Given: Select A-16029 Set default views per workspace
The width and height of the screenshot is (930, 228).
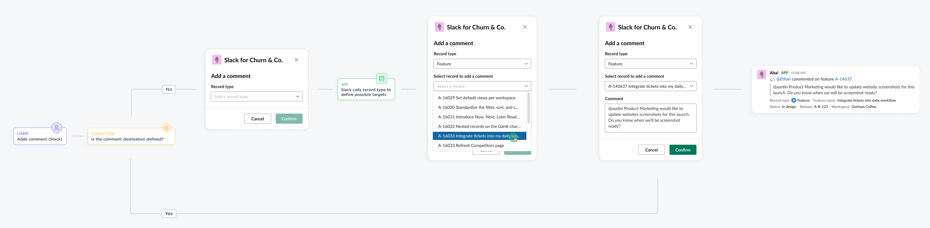Looking at the screenshot, I should click(479, 98).
